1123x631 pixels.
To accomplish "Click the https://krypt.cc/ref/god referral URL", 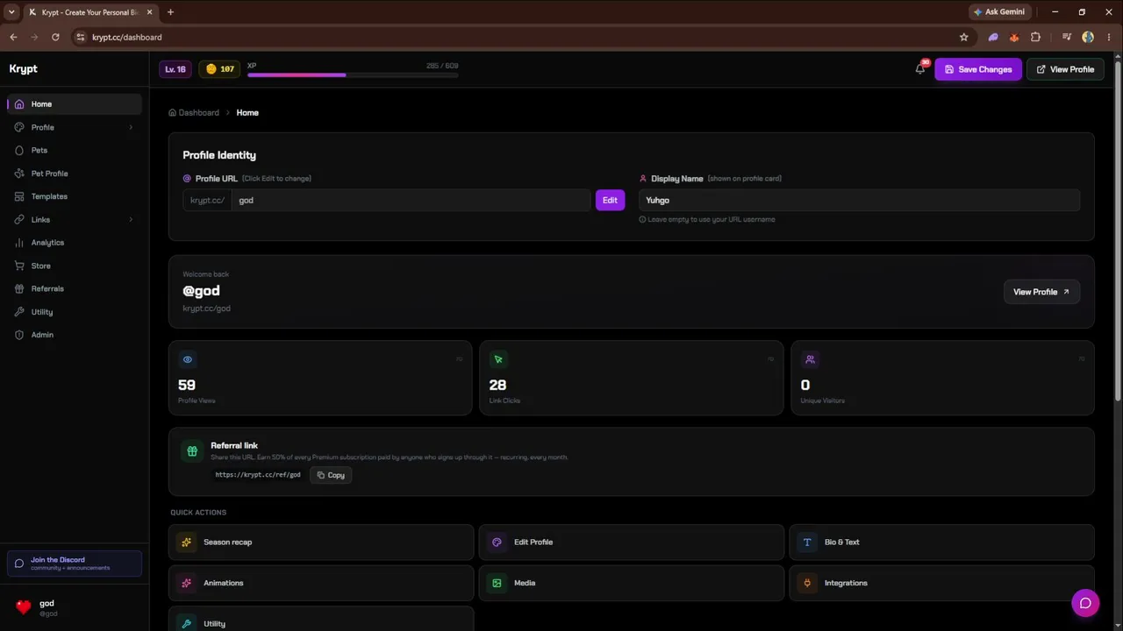I will click(x=258, y=475).
